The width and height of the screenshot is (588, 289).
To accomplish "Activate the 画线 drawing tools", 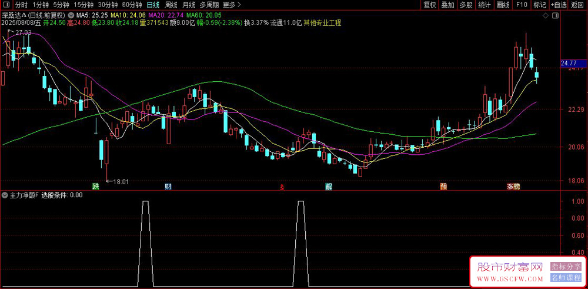I will click(503, 5).
